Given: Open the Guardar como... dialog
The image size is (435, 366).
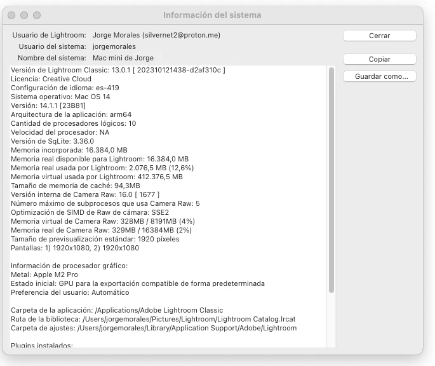Looking at the screenshot, I should pos(380,76).
